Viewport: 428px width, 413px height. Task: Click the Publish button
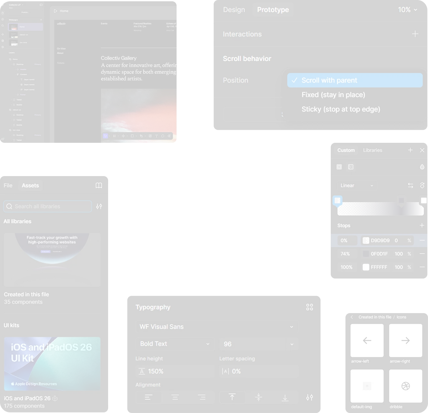click(25, 12)
